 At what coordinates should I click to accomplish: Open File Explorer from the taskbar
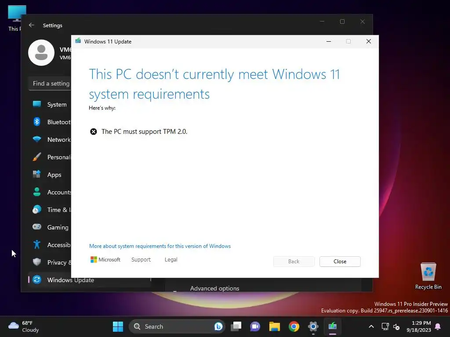[274, 326]
